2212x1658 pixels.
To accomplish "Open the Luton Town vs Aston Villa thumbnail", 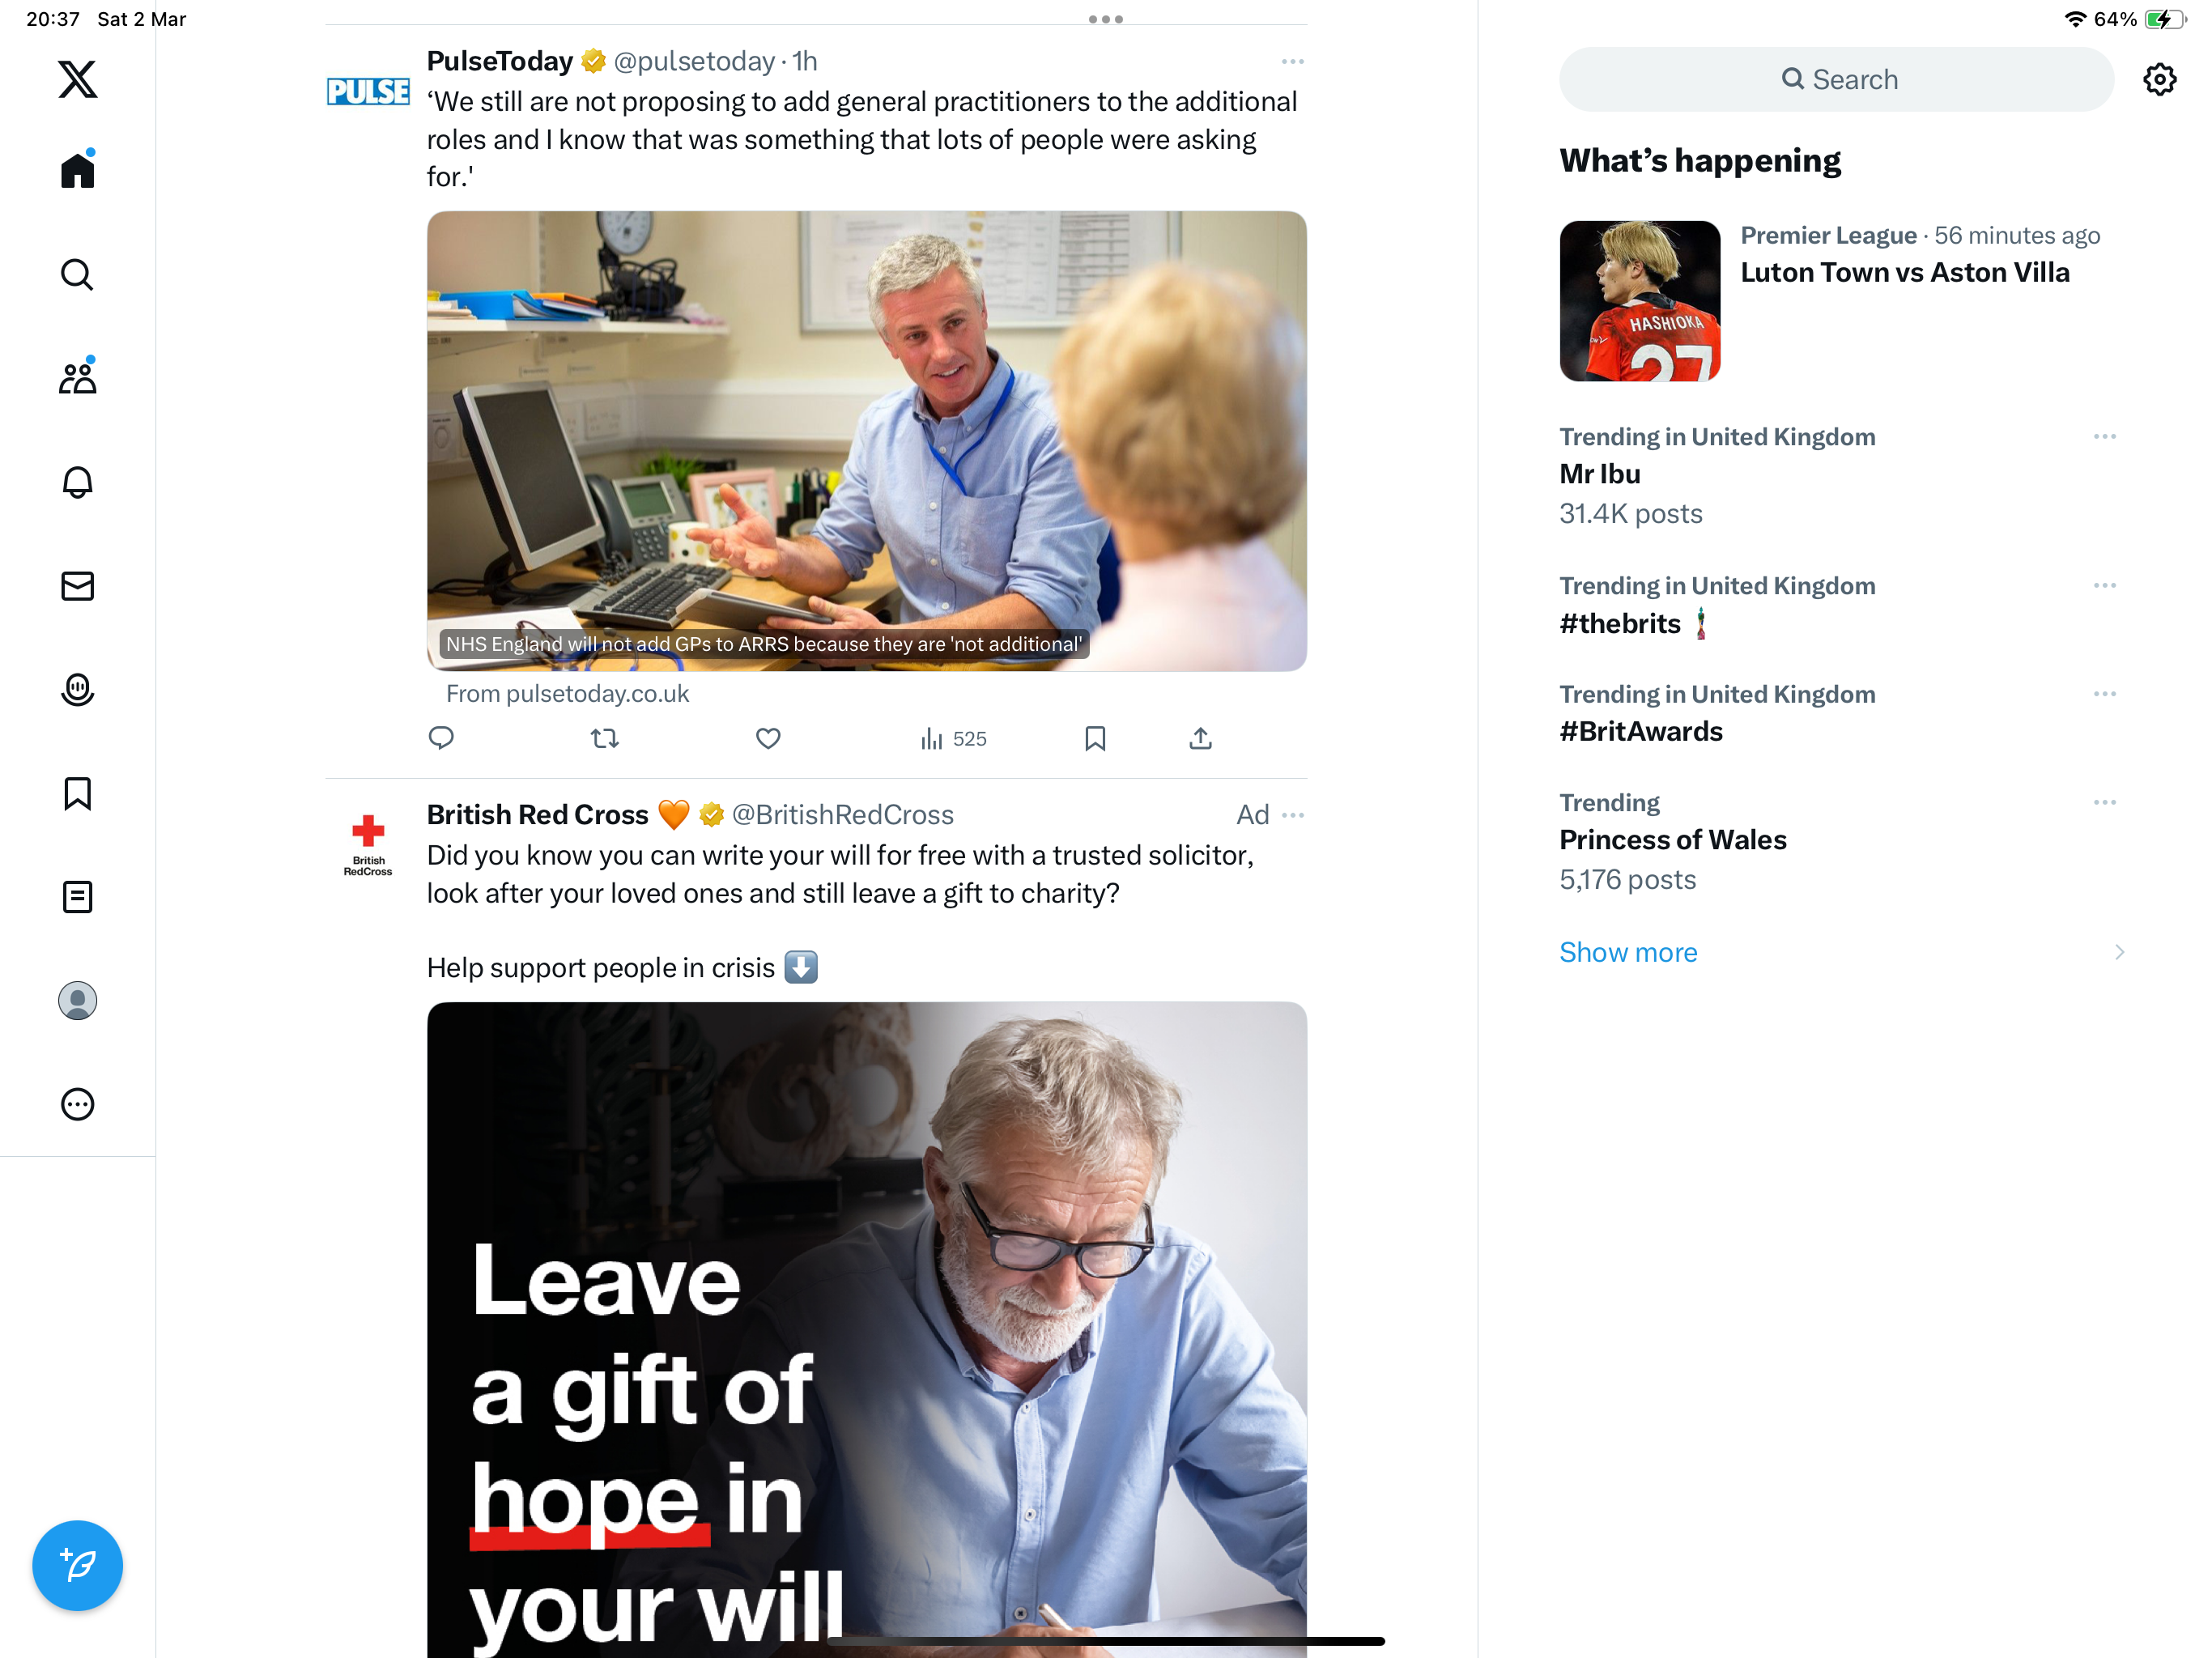I will point(1639,301).
